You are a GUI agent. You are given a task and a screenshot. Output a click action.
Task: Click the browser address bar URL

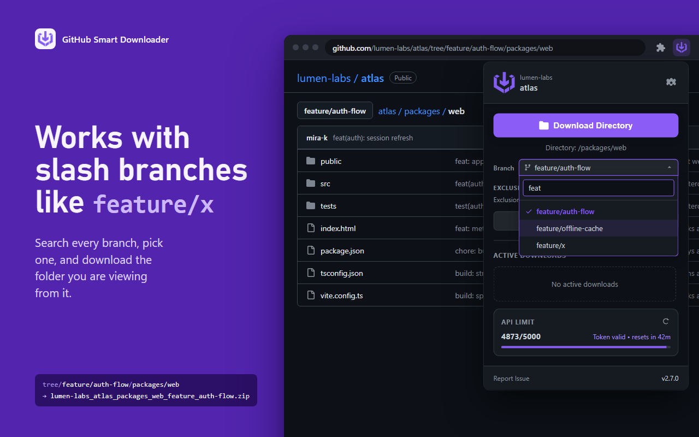485,48
